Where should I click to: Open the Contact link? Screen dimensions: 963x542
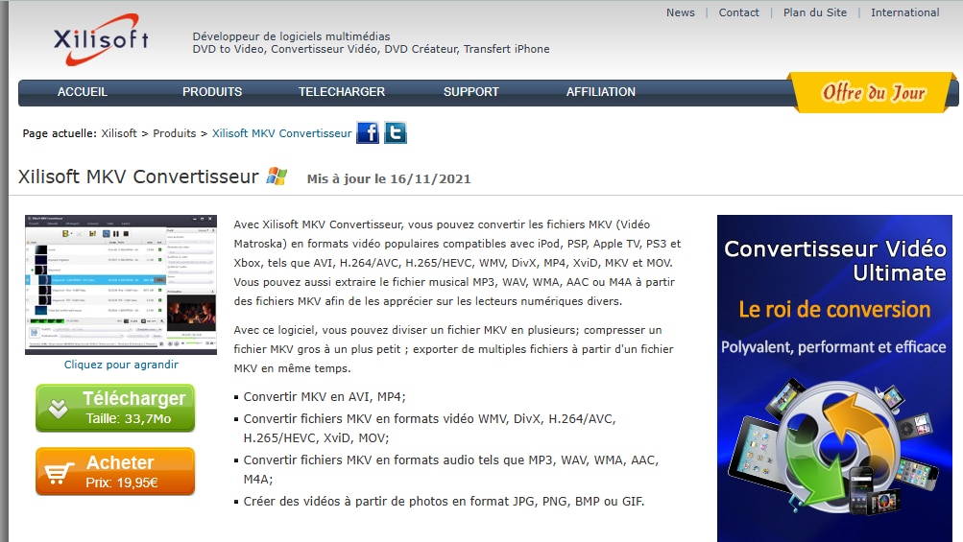[x=739, y=12]
